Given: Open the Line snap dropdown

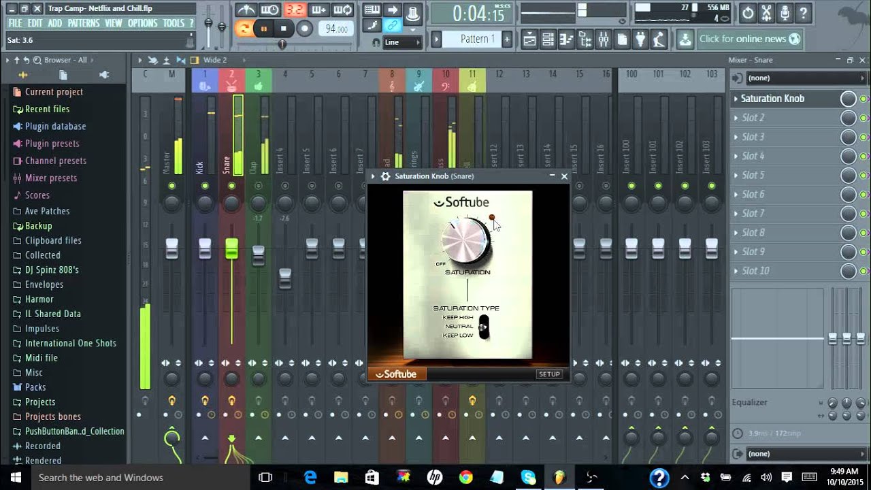Looking at the screenshot, I should pyautogui.click(x=403, y=42).
